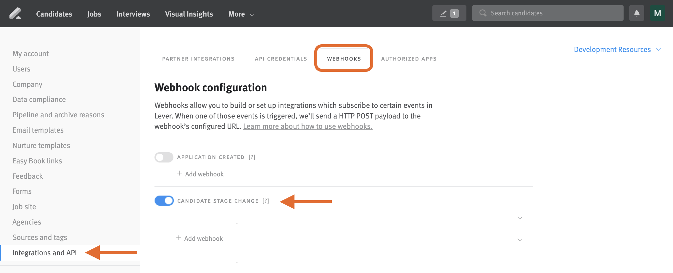Click the plus icon to add Application Created webhook

(x=179, y=173)
